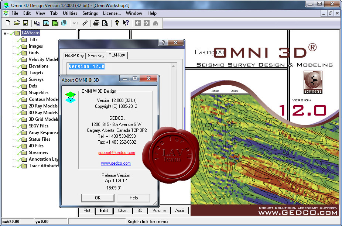Toggle the green check next to 4D Files
The height and width of the screenshot is (226, 342).
(19, 146)
